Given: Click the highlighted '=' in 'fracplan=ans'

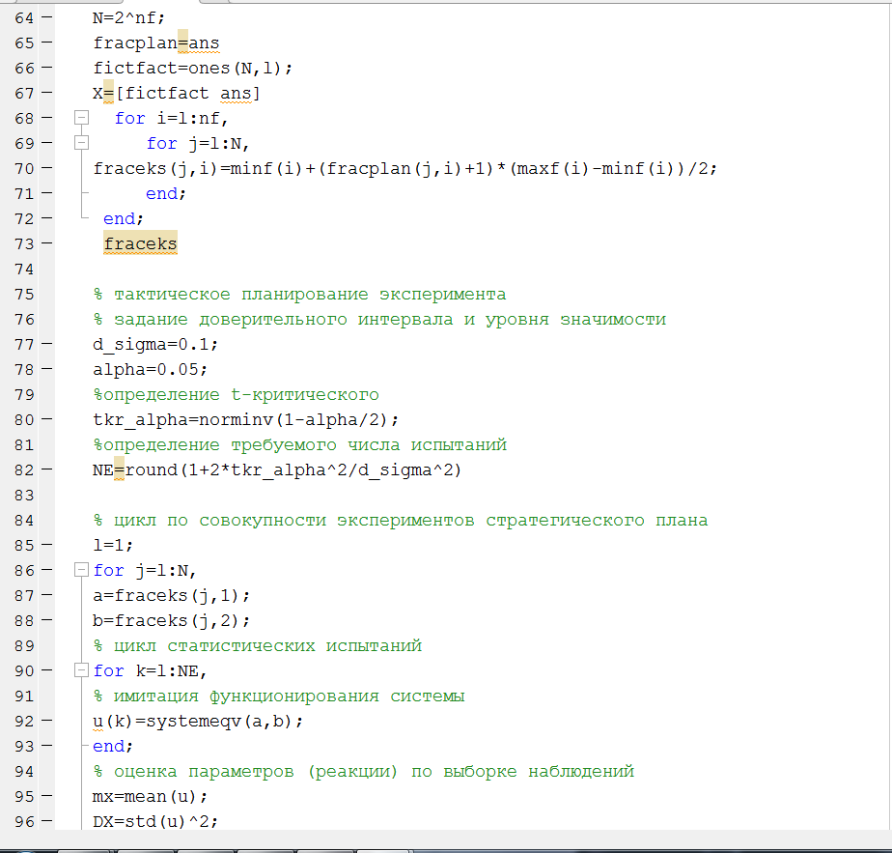Looking at the screenshot, I should click(x=182, y=43).
